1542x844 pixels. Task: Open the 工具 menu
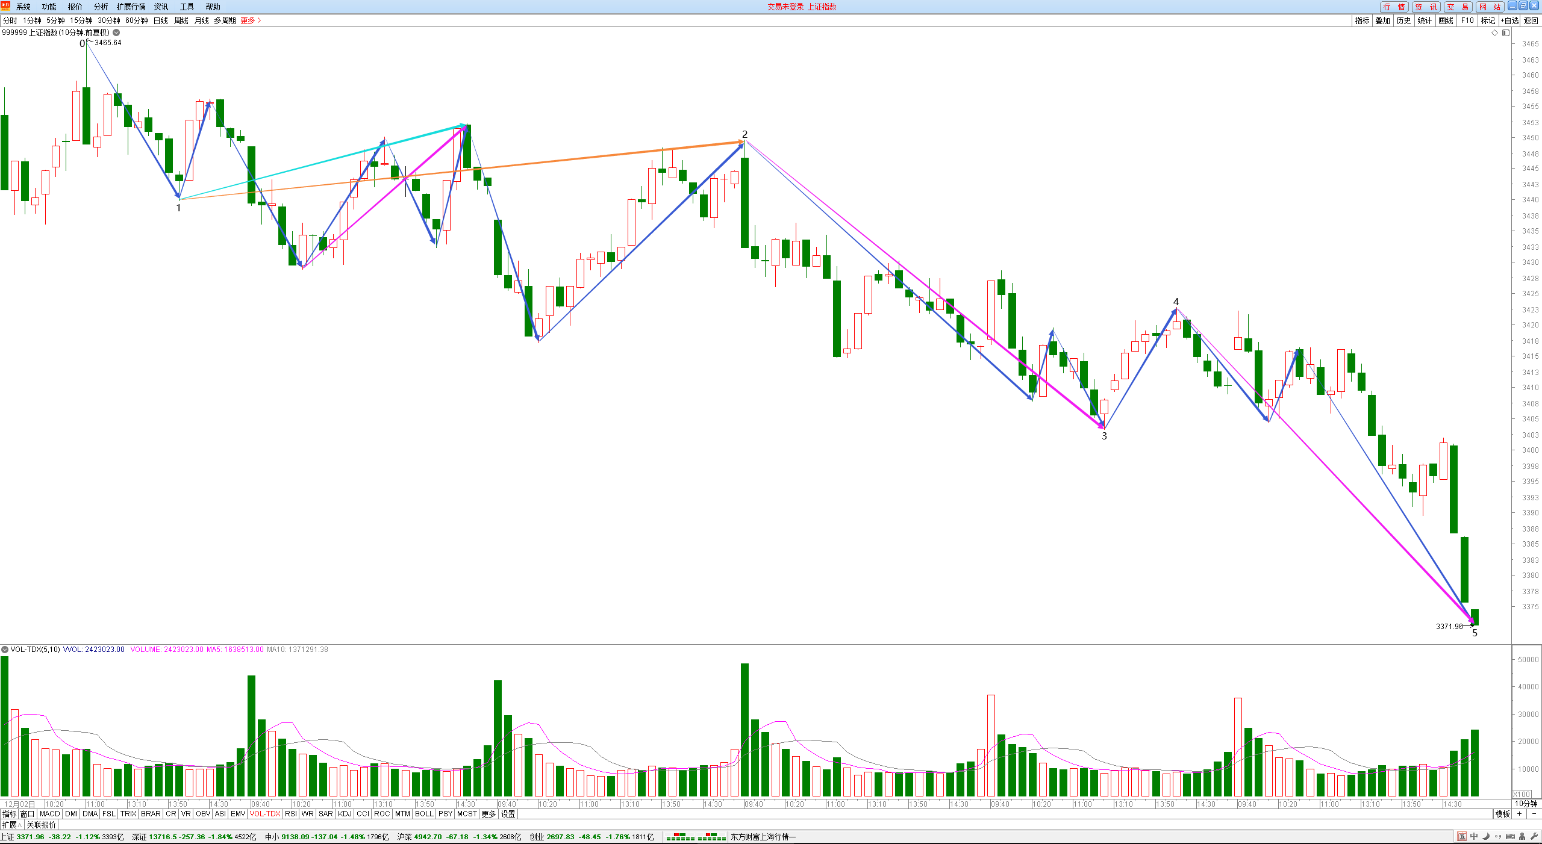pos(187,7)
